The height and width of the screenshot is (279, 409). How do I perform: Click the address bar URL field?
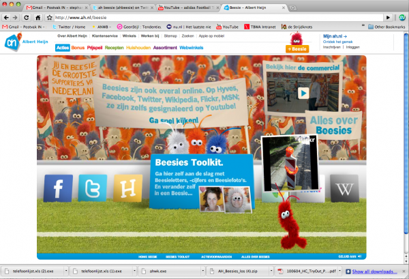point(219,18)
